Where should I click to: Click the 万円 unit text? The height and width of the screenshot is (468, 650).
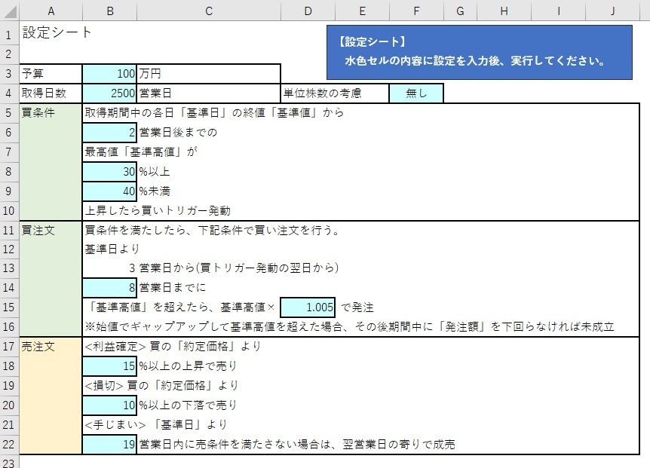click(150, 74)
